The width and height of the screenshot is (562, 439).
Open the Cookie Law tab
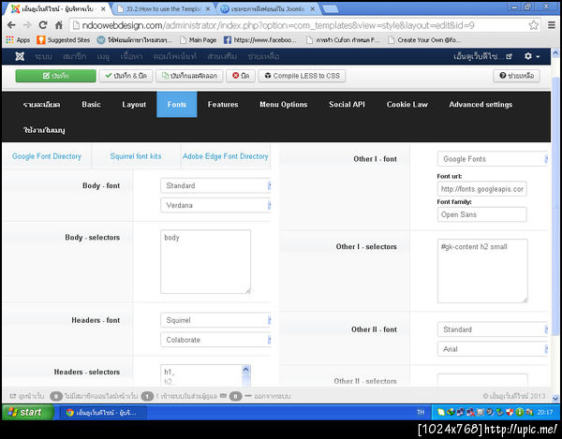click(407, 105)
